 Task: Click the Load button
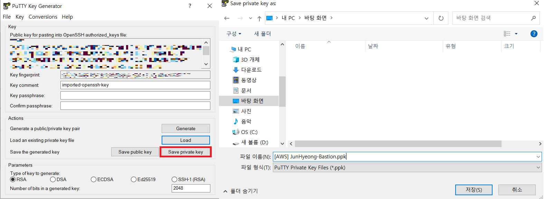[186, 140]
